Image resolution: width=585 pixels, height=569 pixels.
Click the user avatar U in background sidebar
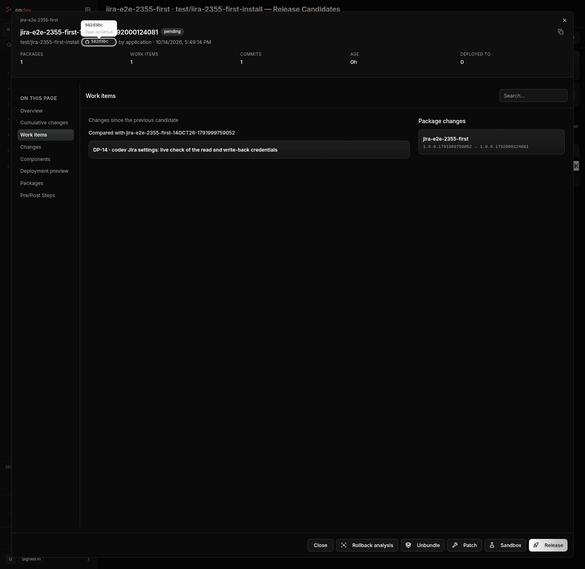tap(11, 559)
